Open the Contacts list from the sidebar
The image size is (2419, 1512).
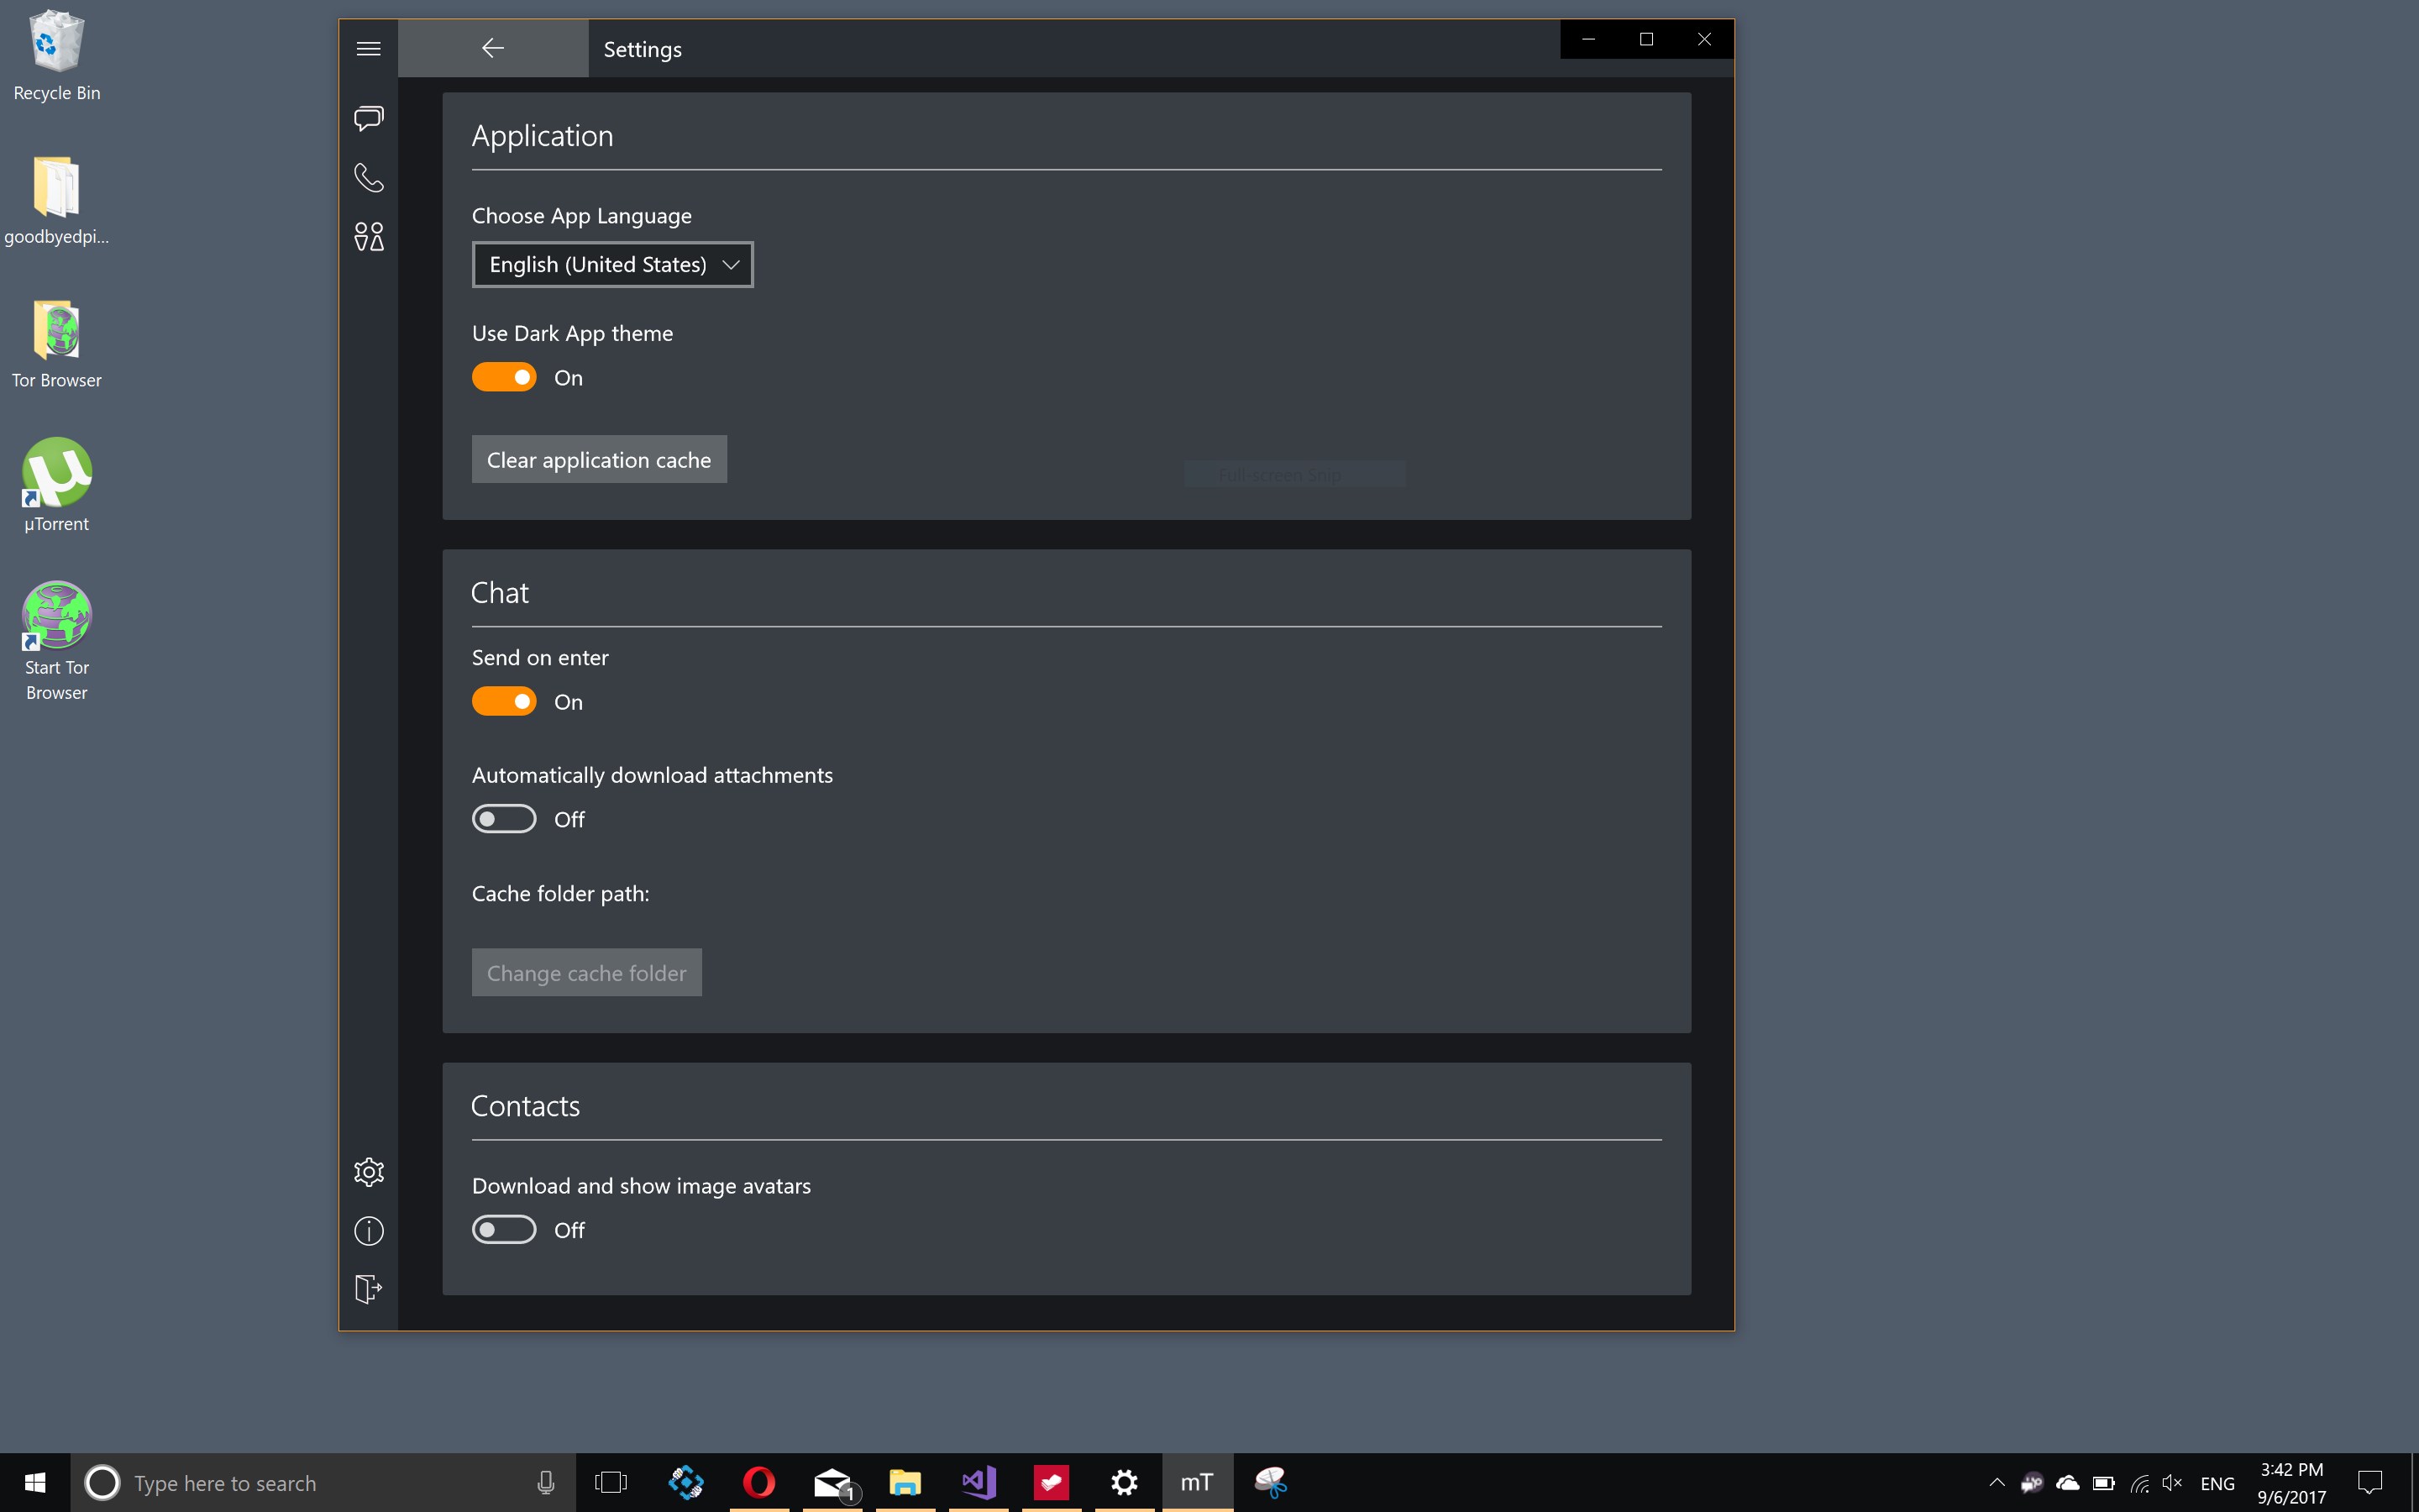369,237
